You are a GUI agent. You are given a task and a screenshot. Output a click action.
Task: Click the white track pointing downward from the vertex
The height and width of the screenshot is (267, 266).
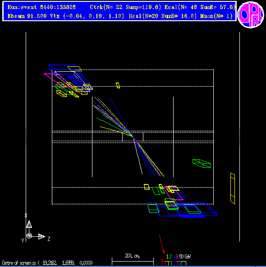coord(138,157)
